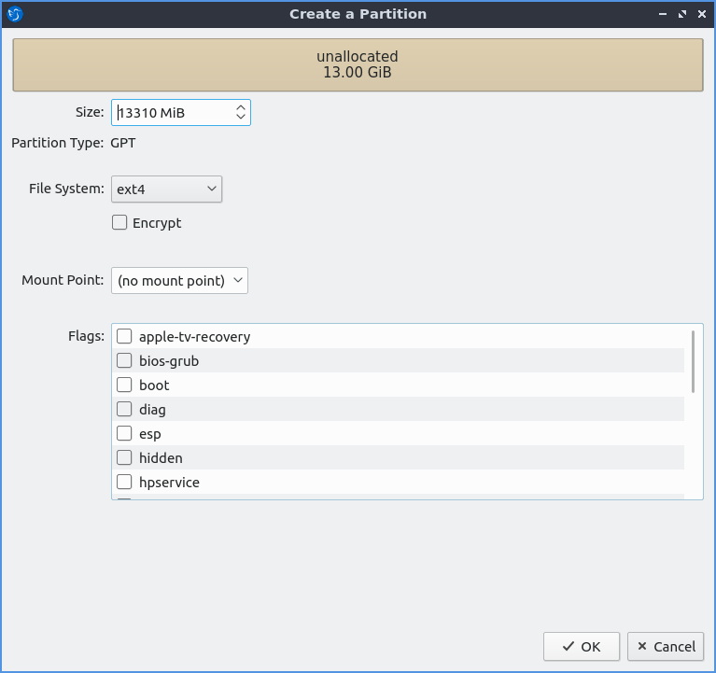Screen dimensions: 716x673
Task: Increase partition size with up arrow
Action: click(x=241, y=107)
